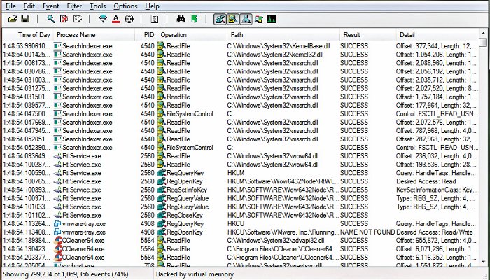
Task: Open the Filter funnel icon
Action: tap(104, 19)
